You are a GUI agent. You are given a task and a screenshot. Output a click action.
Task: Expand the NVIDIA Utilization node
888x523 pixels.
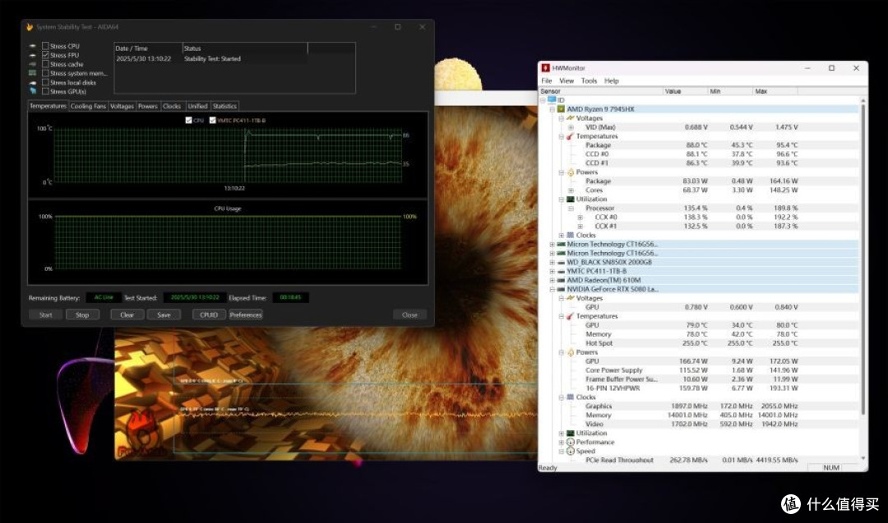tap(562, 434)
